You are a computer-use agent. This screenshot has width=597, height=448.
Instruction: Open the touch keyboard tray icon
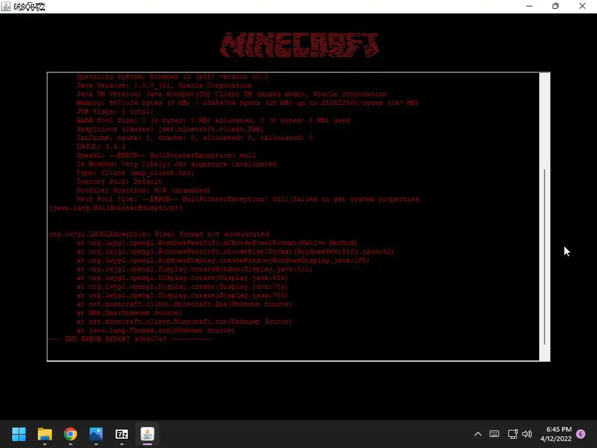pos(494,434)
